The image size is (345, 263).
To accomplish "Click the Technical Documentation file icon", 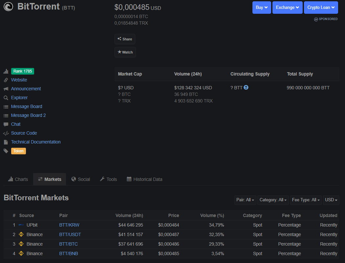I will click(x=5, y=142).
